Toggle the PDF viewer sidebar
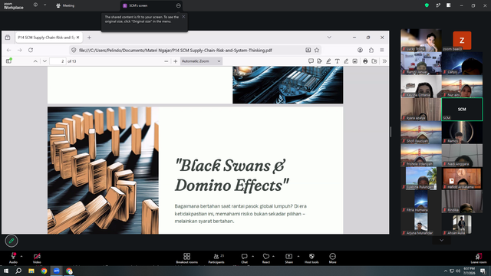 tap(8, 61)
